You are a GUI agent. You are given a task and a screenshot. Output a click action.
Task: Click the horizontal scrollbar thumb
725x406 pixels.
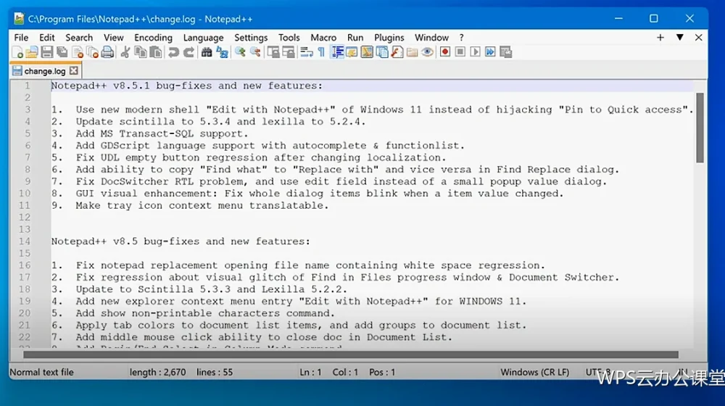coord(351,355)
